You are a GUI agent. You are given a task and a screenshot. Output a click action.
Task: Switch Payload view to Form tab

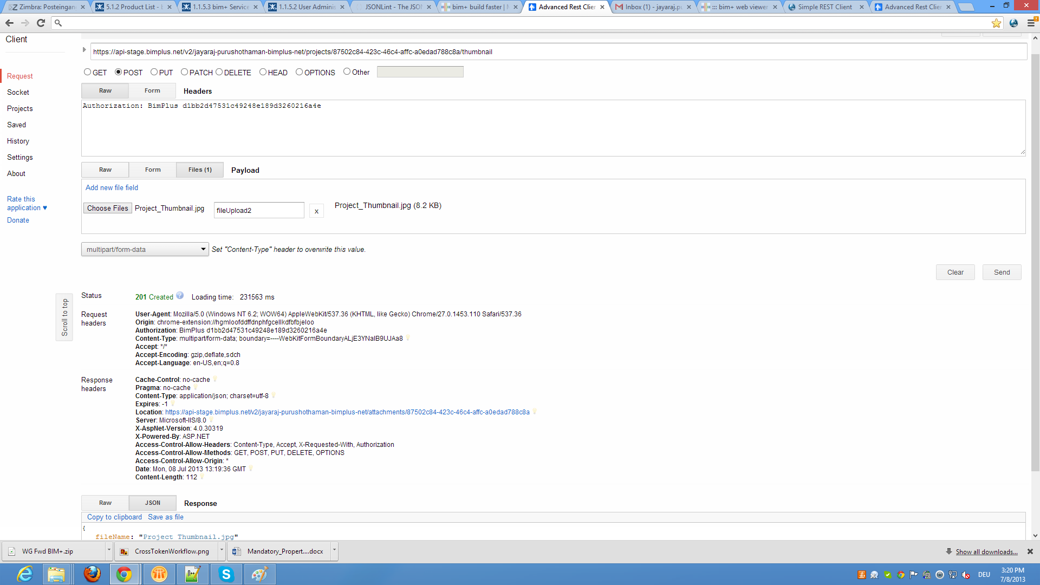coord(153,170)
